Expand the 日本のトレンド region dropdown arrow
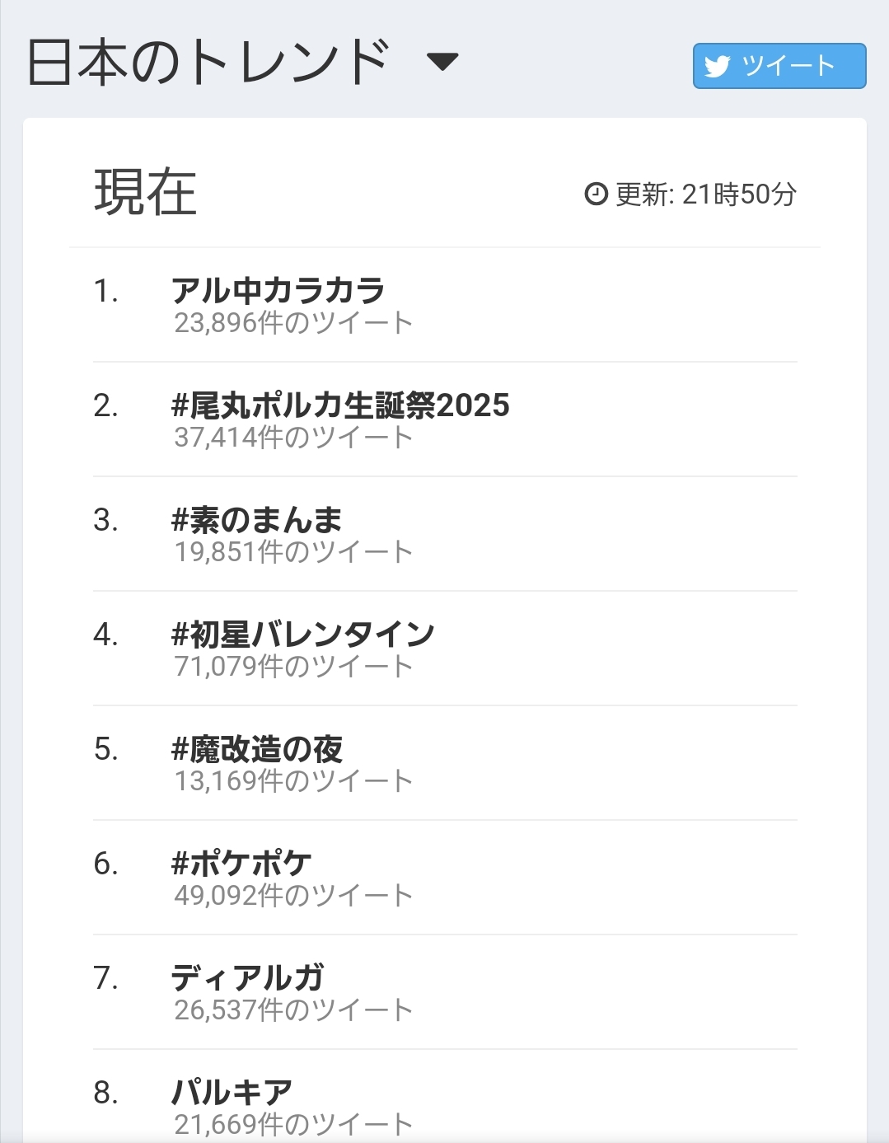Screen dimensions: 889x1143 [442, 62]
